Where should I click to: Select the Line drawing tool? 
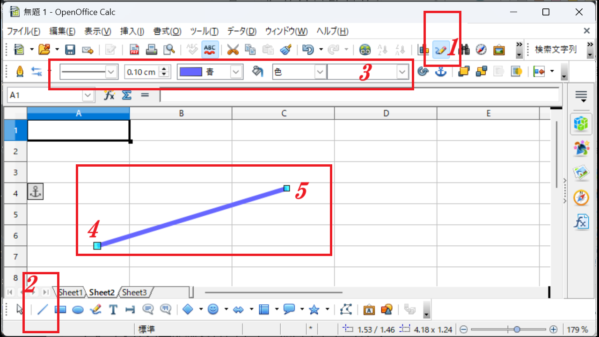[43, 309]
